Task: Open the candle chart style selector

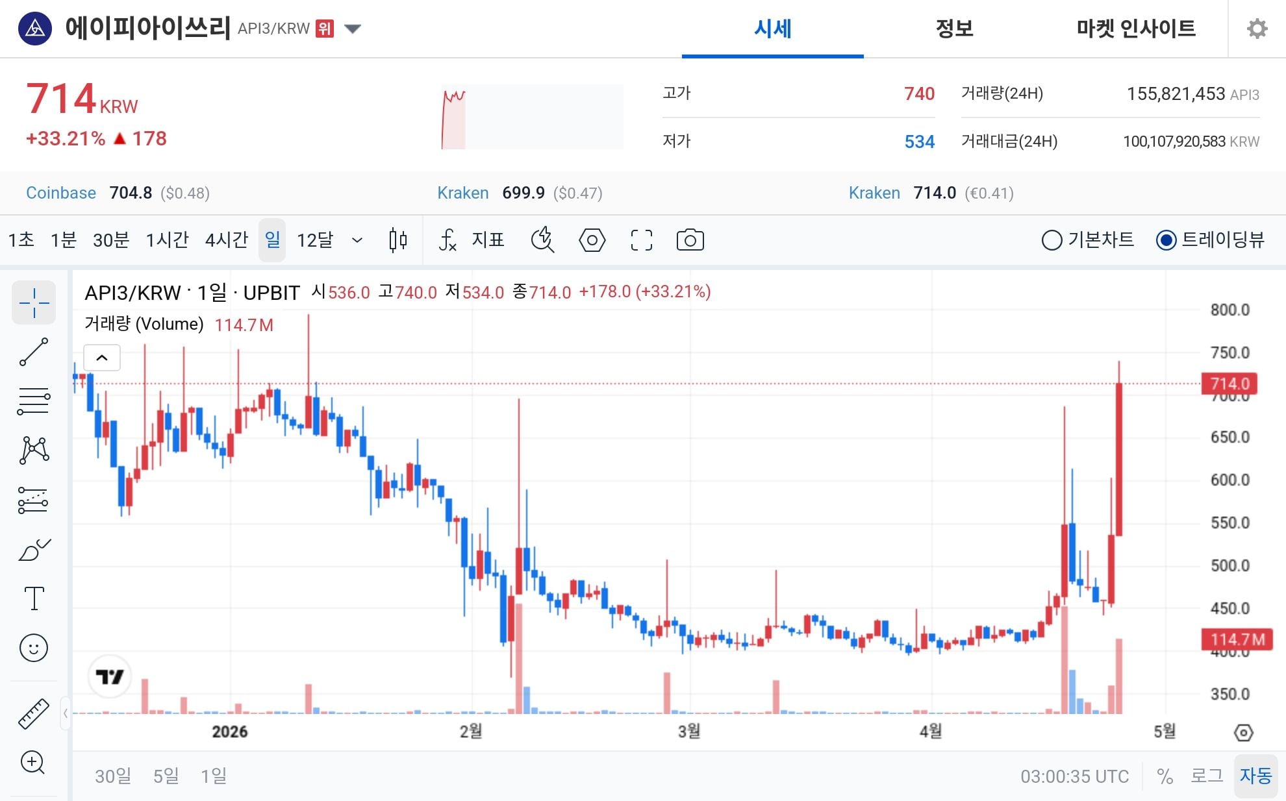Action: click(397, 240)
